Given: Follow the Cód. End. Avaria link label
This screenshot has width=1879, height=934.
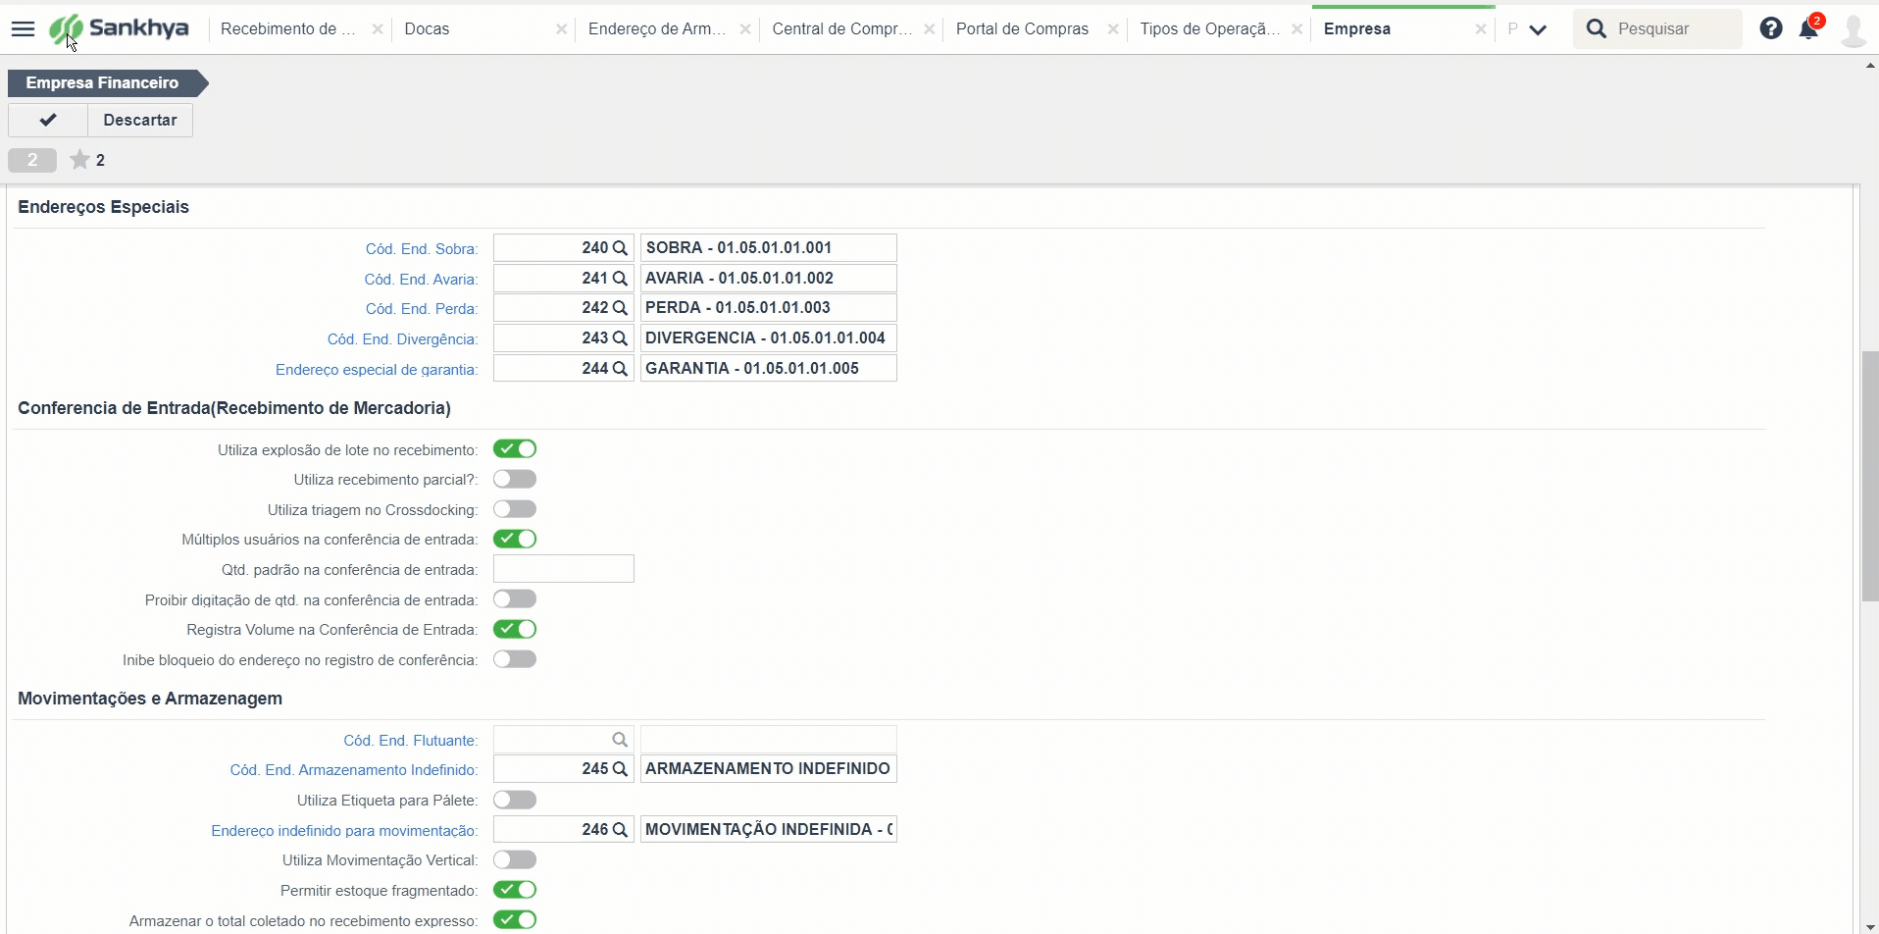Looking at the screenshot, I should click(421, 280).
